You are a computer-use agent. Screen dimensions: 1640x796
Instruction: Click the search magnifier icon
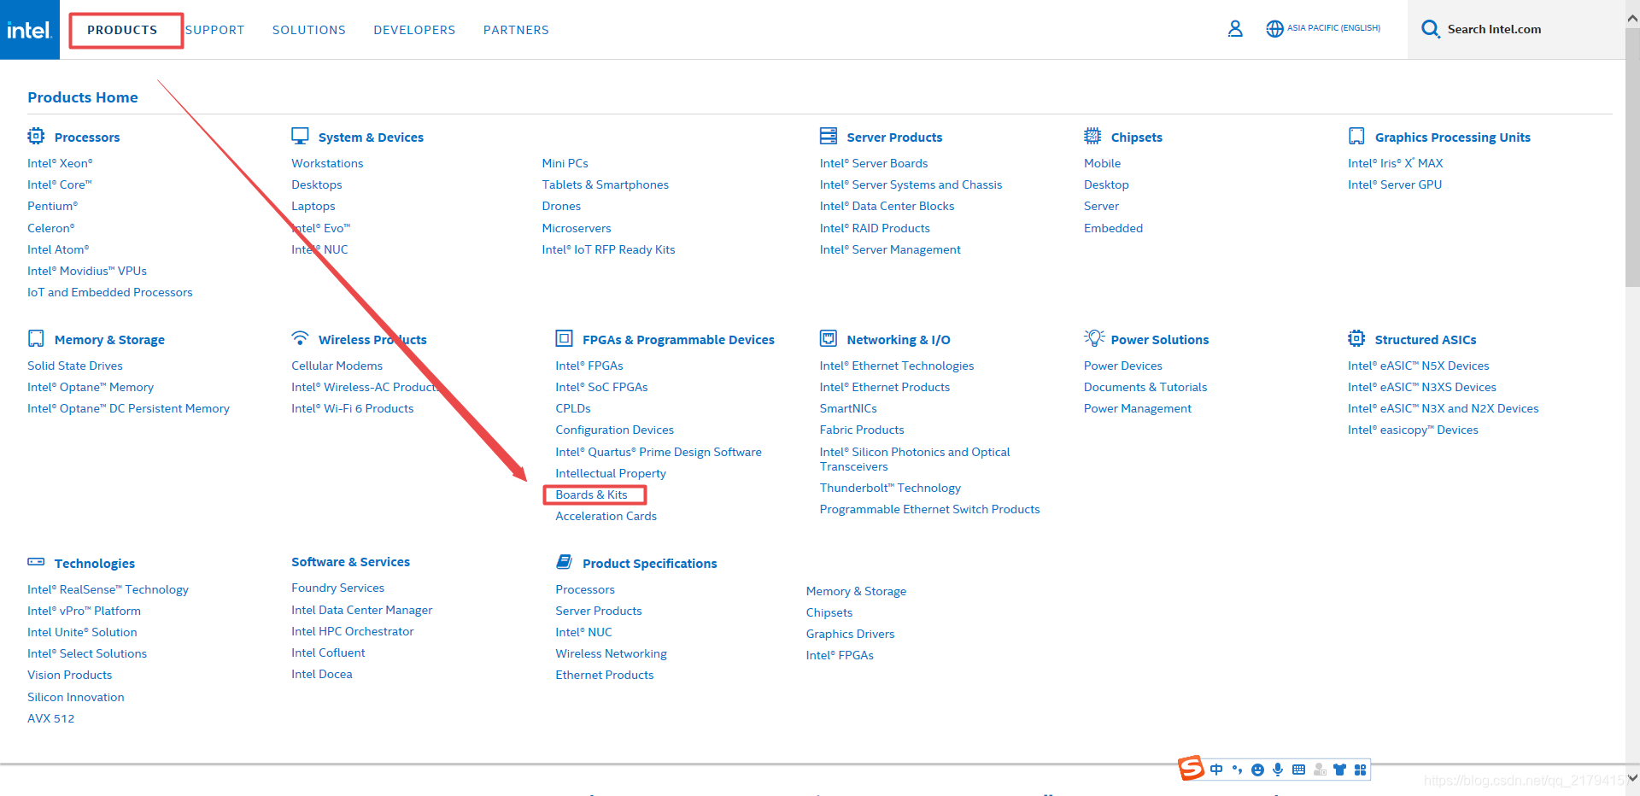coord(1430,29)
